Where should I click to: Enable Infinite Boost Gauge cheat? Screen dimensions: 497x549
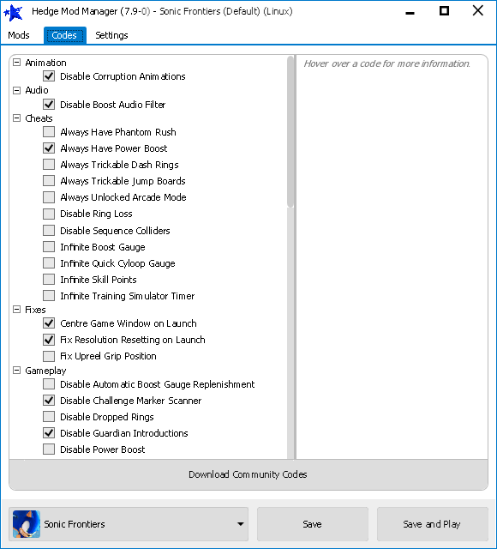(49, 246)
